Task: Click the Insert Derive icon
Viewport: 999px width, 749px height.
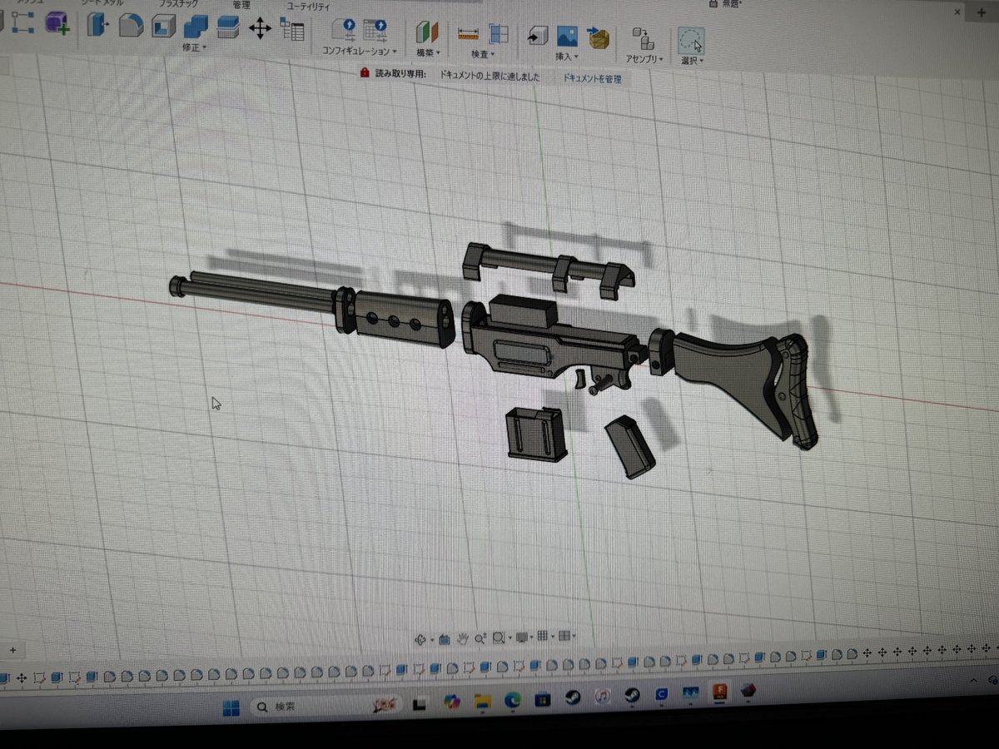Action: (537, 36)
